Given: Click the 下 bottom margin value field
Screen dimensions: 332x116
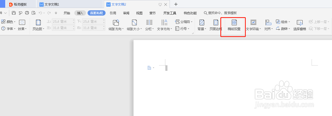Looking at the screenshot, I should pyautogui.click(x=92, y=21).
